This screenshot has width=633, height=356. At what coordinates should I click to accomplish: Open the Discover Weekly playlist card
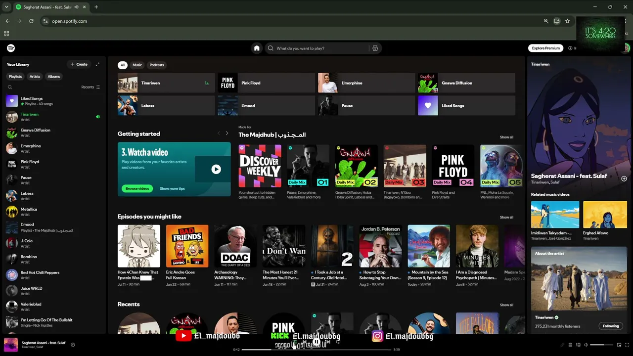pyautogui.click(x=260, y=172)
